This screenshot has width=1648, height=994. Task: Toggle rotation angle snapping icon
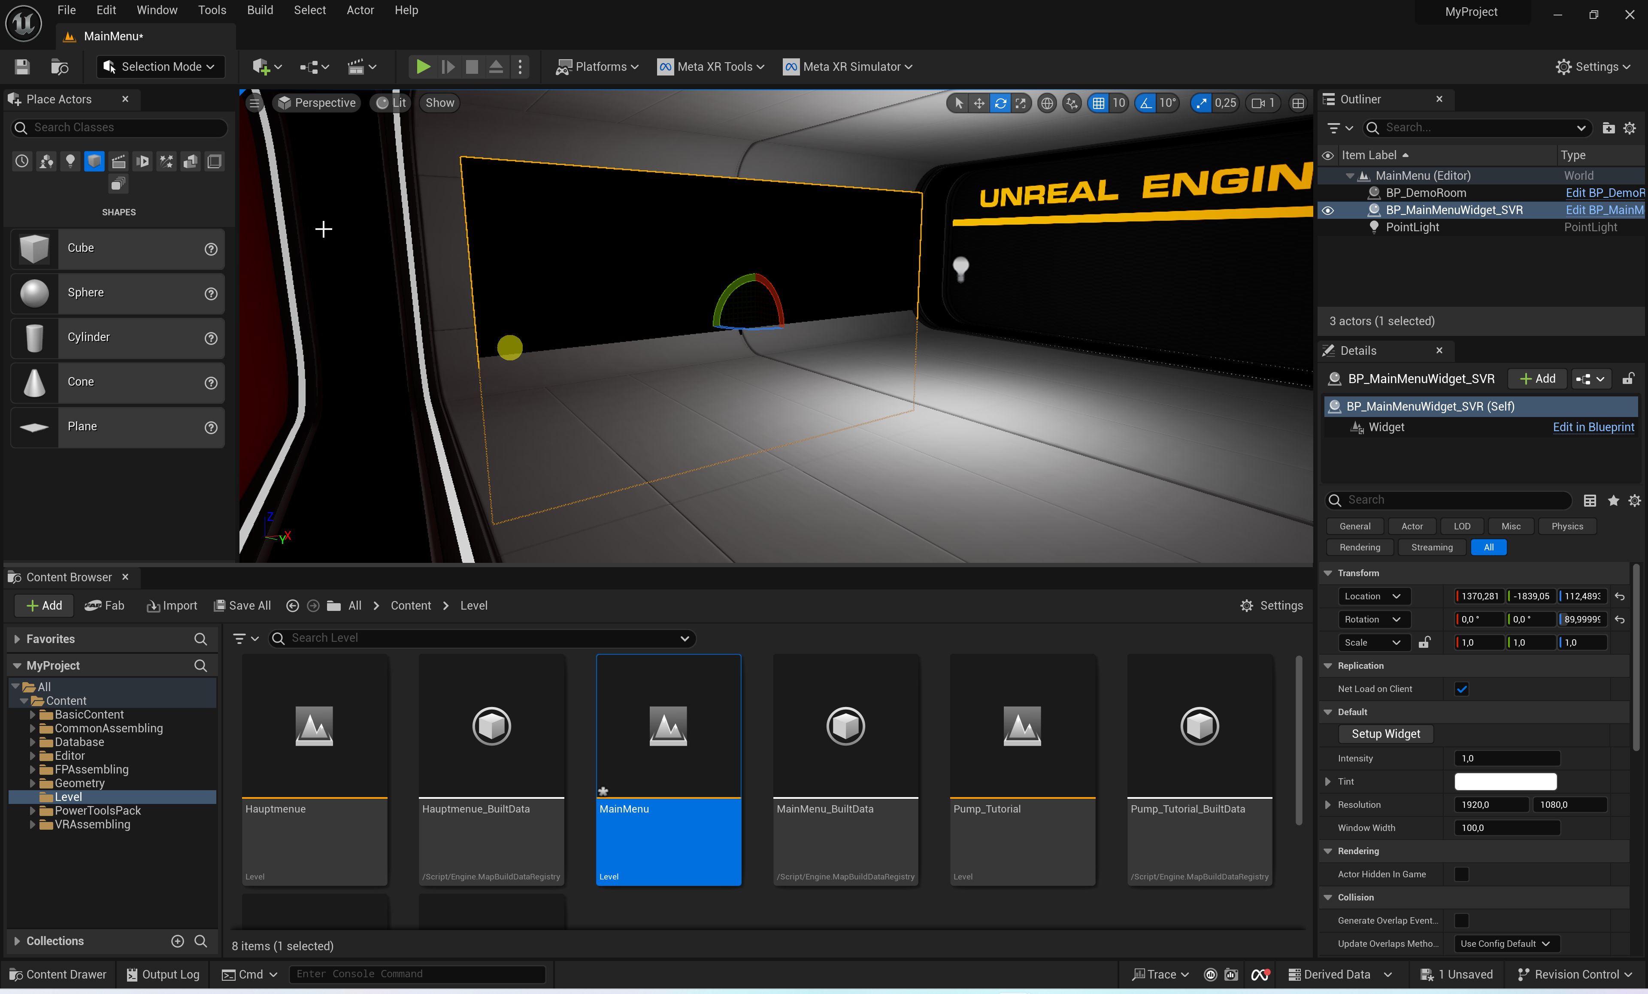(x=1146, y=103)
